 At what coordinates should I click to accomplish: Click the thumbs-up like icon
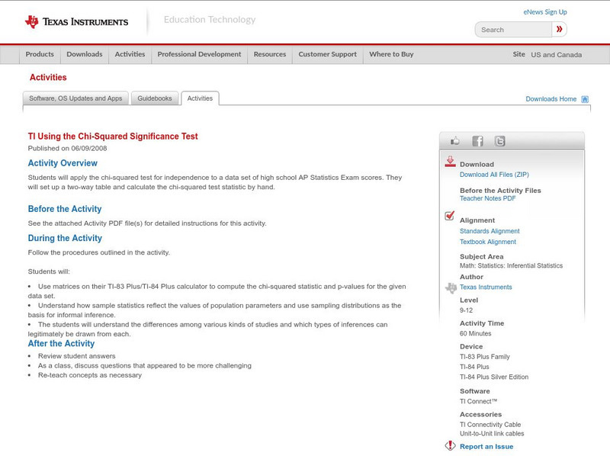click(x=455, y=141)
